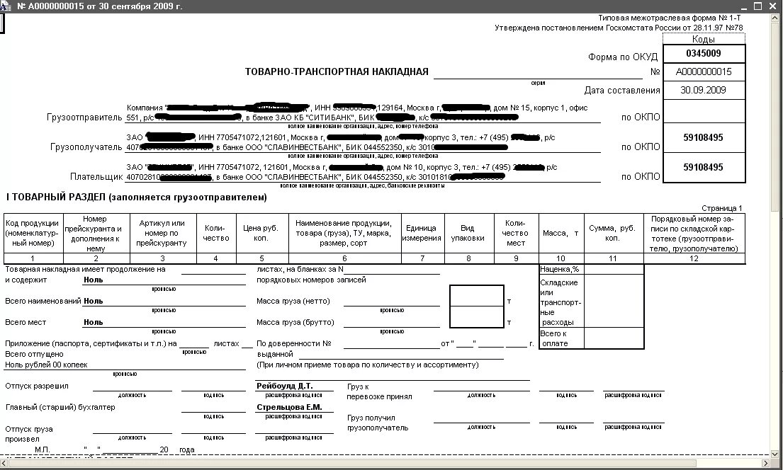
Task: Select OKPO code '59108495' in Плательщик row
Action: click(x=704, y=168)
